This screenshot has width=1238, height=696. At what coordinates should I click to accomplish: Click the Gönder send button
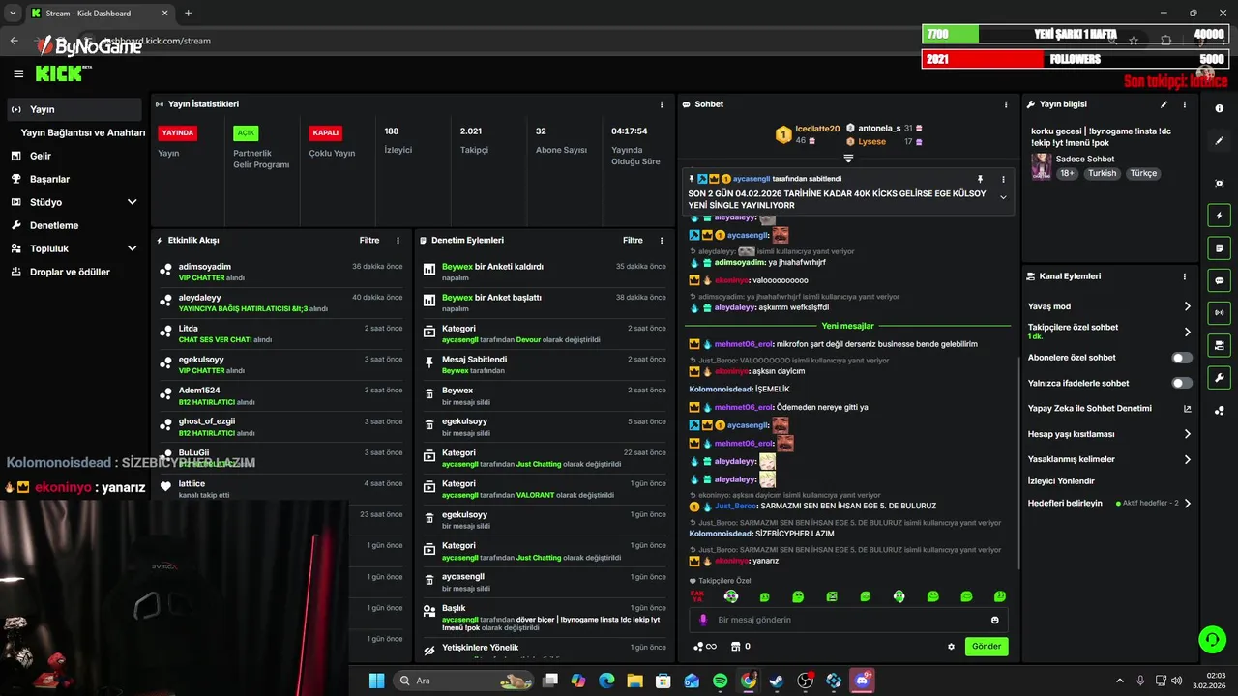[987, 647]
